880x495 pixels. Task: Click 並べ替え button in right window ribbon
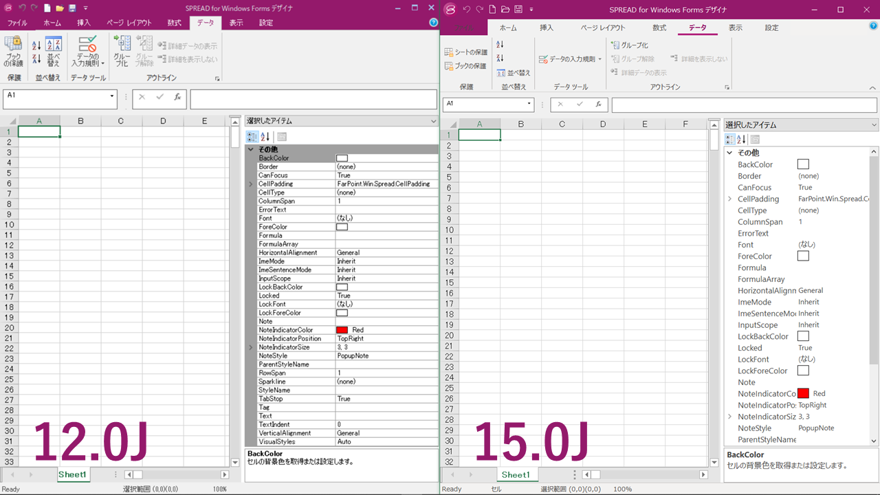pyautogui.click(x=514, y=73)
